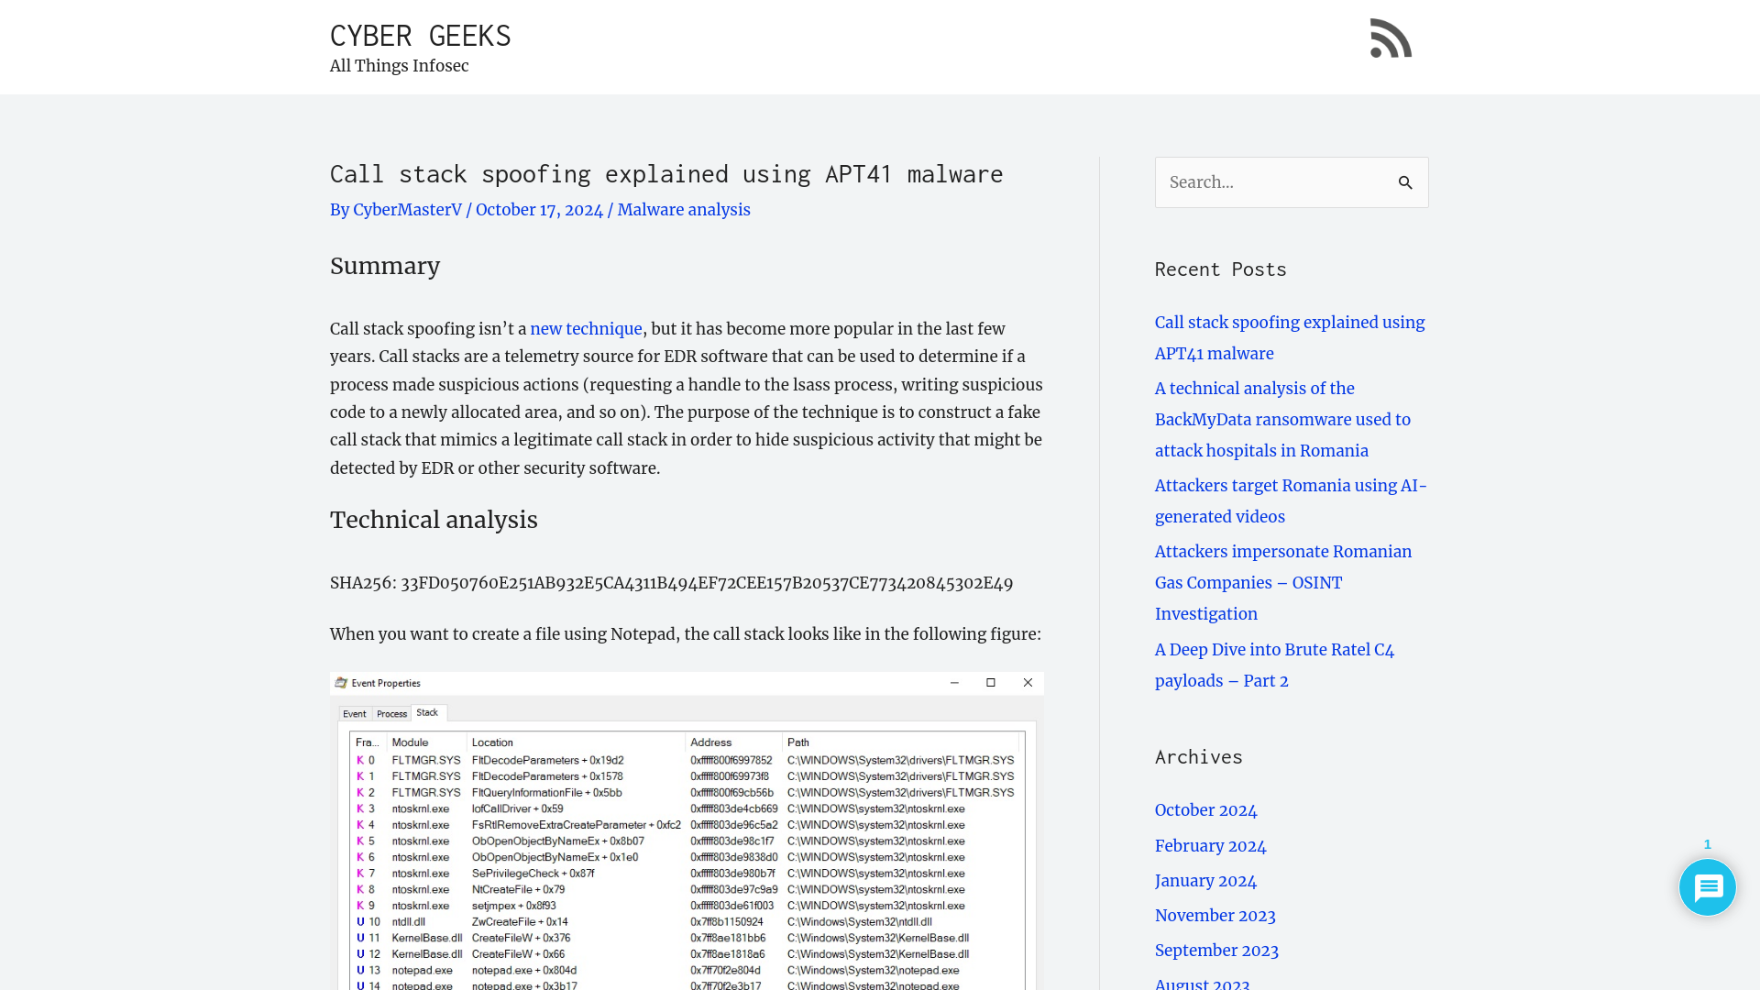The height and width of the screenshot is (990, 1760).
Task: Click the close button on Event Properties
Action: 1028,682
